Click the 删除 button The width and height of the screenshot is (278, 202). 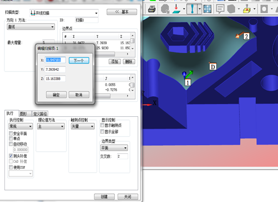[129, 61]
